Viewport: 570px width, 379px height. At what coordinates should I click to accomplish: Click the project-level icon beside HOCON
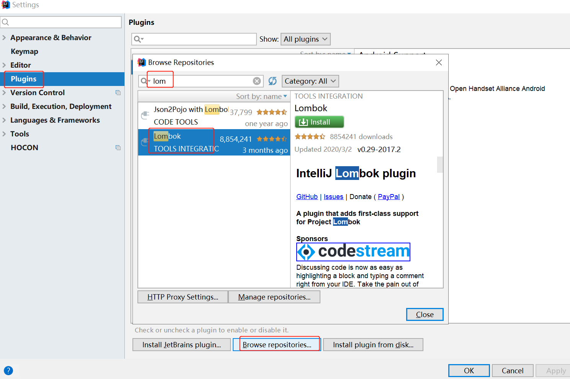(118, 147)
